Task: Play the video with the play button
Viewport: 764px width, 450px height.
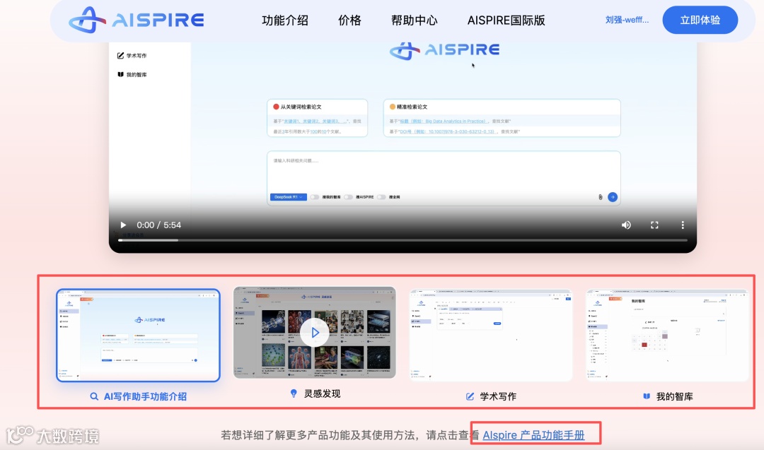Action: coord(123,225)
